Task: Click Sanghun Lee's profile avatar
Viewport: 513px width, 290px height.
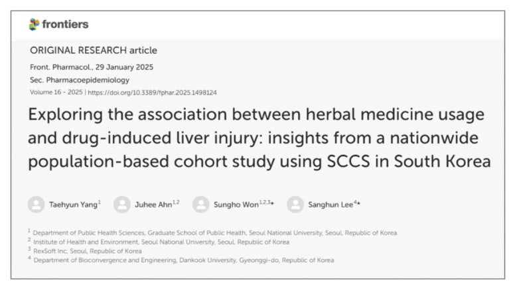Action: (295, 205)
